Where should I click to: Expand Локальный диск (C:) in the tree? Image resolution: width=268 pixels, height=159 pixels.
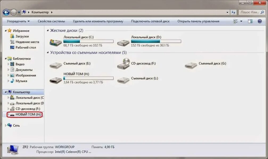click(8, 98)
